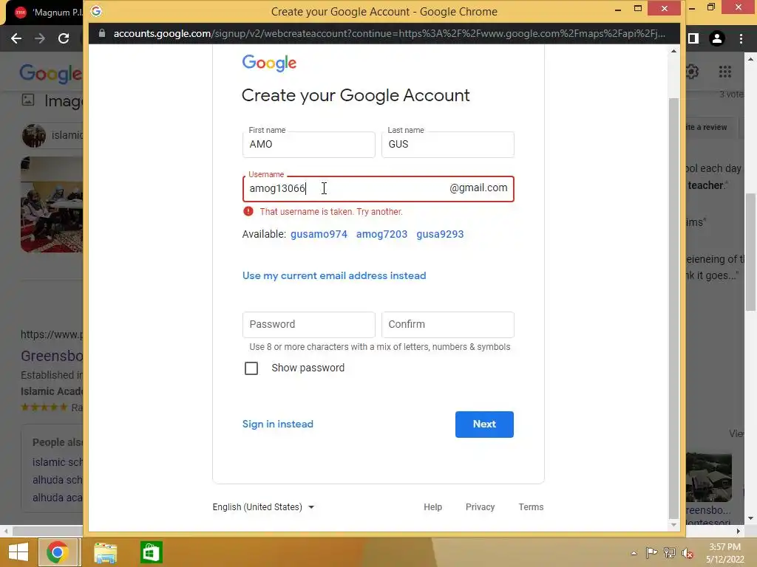Click the side panel icon in background Chrome
The image size is (757, 567).
(x=693, y=38)
